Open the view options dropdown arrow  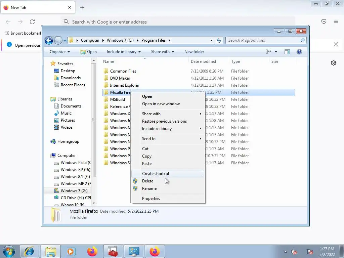pyautogui.click(x=276, y=52)
